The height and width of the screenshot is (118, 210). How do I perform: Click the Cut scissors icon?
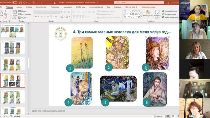[6, 11]
